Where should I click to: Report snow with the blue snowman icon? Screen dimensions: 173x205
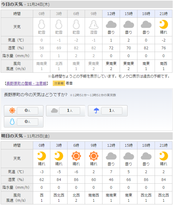12,122
